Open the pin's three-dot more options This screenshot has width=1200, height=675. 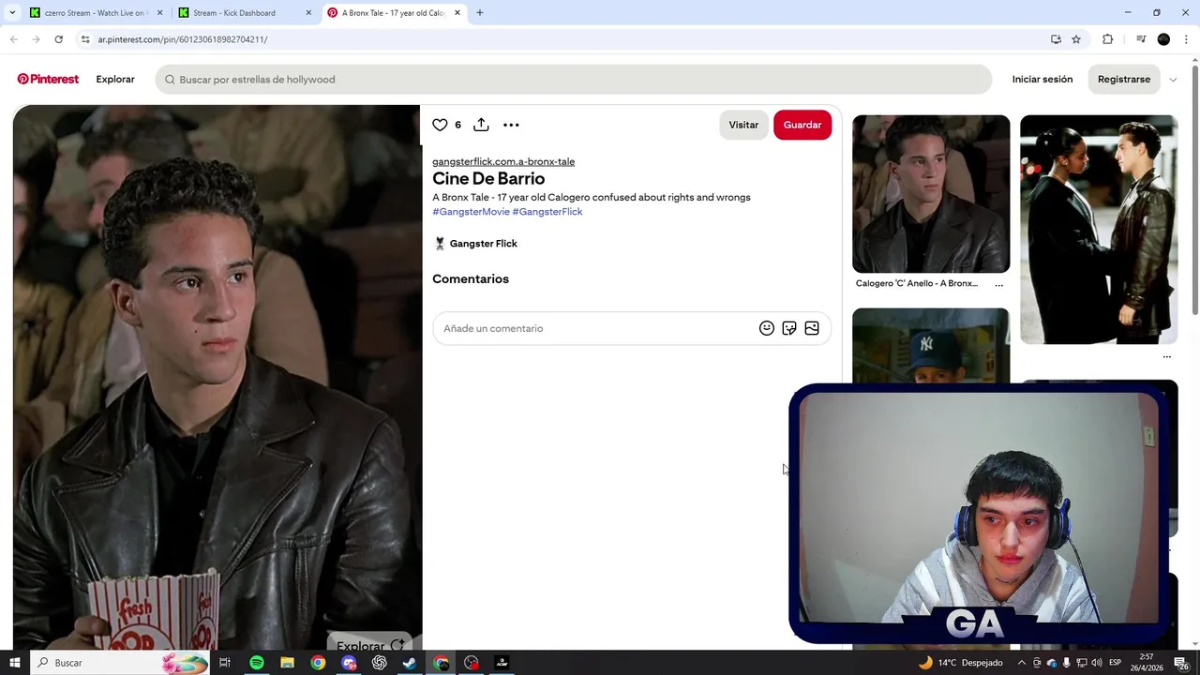pos(511,125)
